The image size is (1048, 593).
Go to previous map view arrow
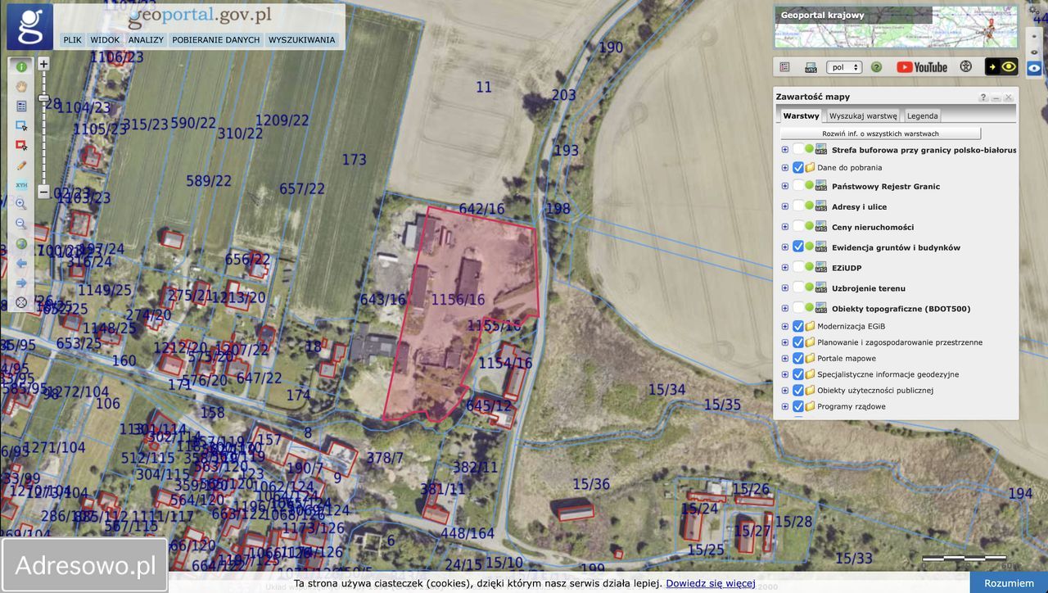tap(21, 264)
